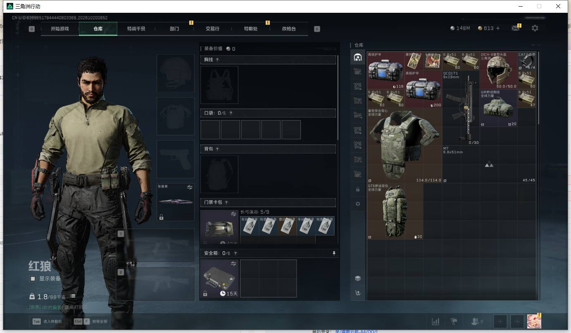Open the 改枪台 tab
The height and width of the screenshot is (333, 571).
click(x=289, y=29)
